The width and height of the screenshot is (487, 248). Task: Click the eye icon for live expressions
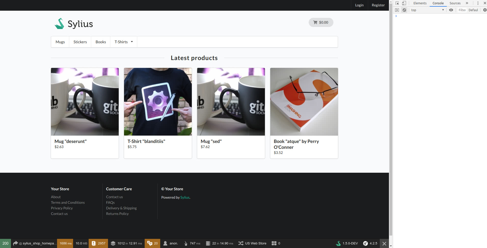[451, 10]
